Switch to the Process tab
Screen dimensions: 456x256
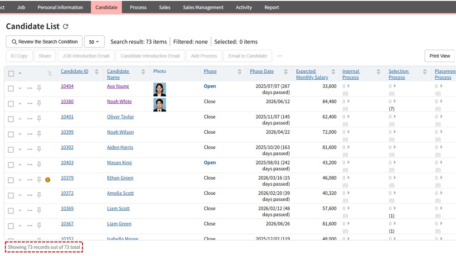point(138,7)
